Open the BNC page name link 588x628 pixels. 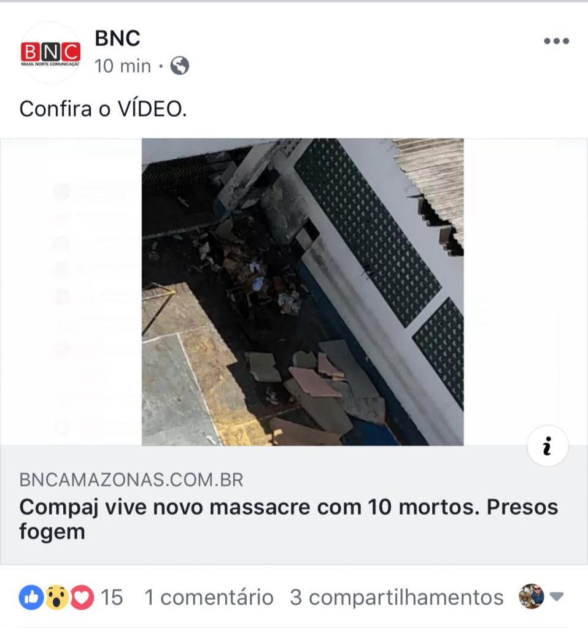pos(117,39)
